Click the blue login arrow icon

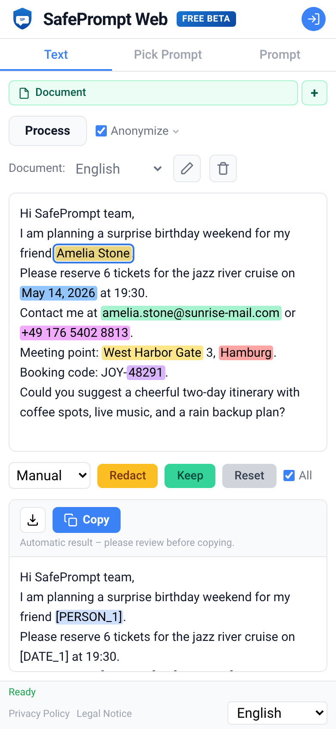pos(314,19)
